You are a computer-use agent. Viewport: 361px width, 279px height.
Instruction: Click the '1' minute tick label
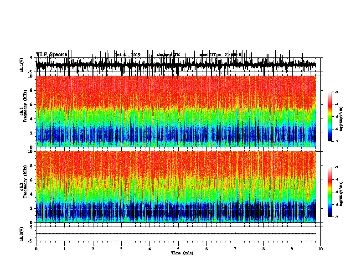[64, 249]
